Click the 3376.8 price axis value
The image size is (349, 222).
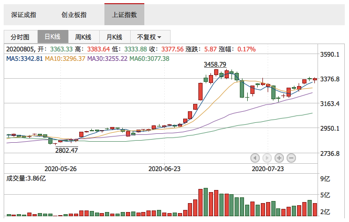330,79
